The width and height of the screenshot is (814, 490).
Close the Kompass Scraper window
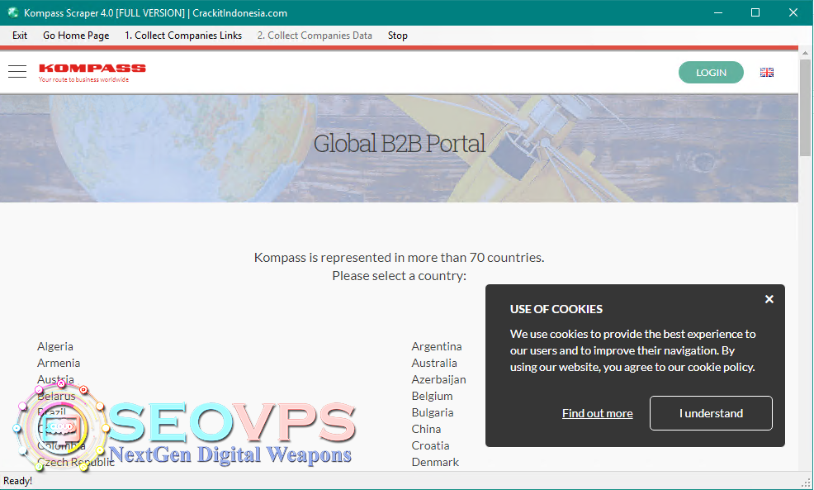[793, 12]
